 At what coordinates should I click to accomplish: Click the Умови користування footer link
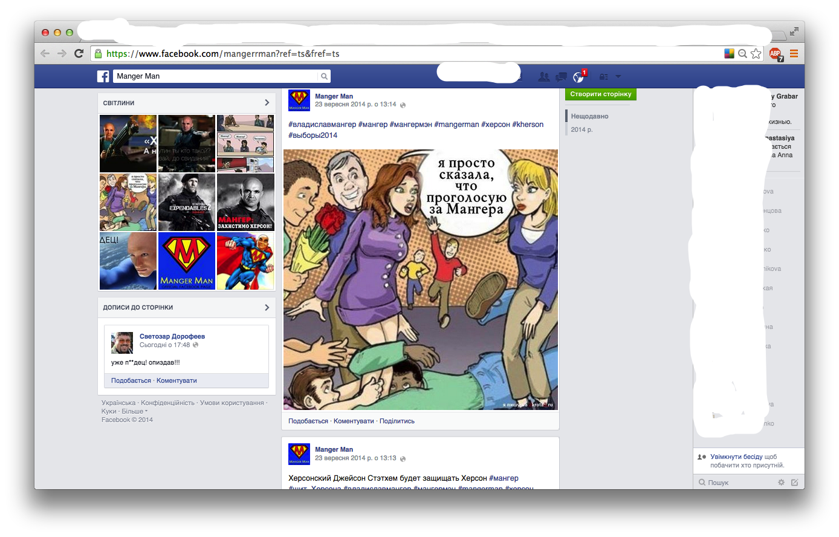(x=232, y=403)
